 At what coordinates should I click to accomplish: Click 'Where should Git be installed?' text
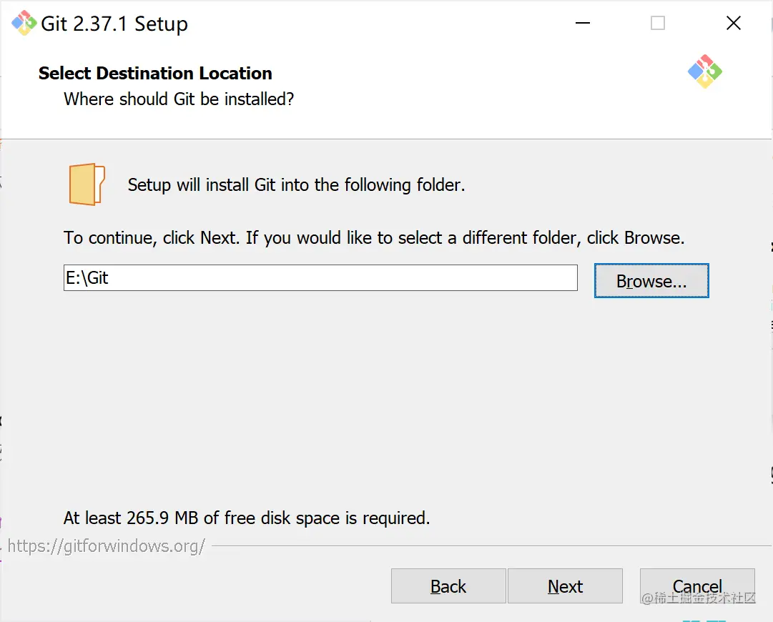click(x=179, y=99)
